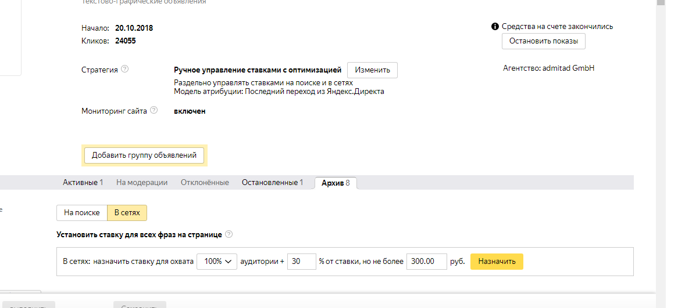Click the percent of bid field showing 30
Screen dimensions: 685x308
pyautogui.click(x=301, y=262)
